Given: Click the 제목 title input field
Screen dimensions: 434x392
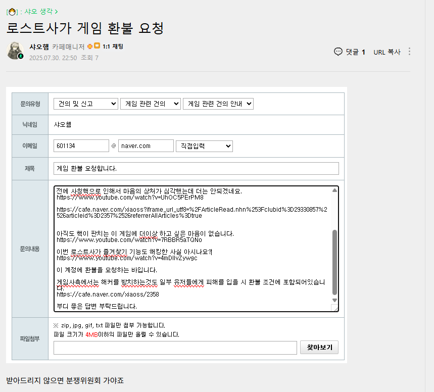Looking at the screenshot, I should pyautogui.click(x=196, y=169).
